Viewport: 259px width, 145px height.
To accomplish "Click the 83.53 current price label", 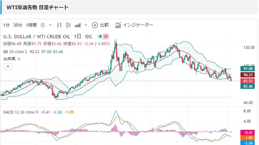I will tap(248, 81).
